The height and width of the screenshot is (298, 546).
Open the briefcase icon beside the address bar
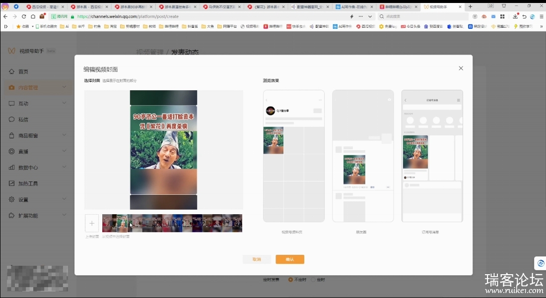pyautogui.click(x=43, y=16)
